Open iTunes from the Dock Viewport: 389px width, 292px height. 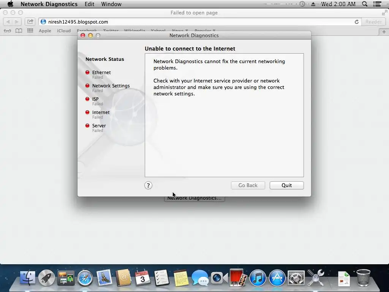click(258, 278)
